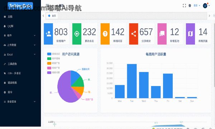Toggle the green legend item in pie chart
Viewport: 215px width, 129px height.
tap(53, 58)
